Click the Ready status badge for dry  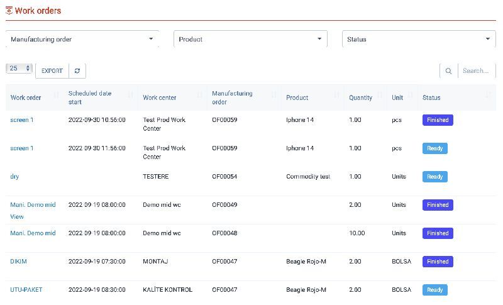pos(434,177)
